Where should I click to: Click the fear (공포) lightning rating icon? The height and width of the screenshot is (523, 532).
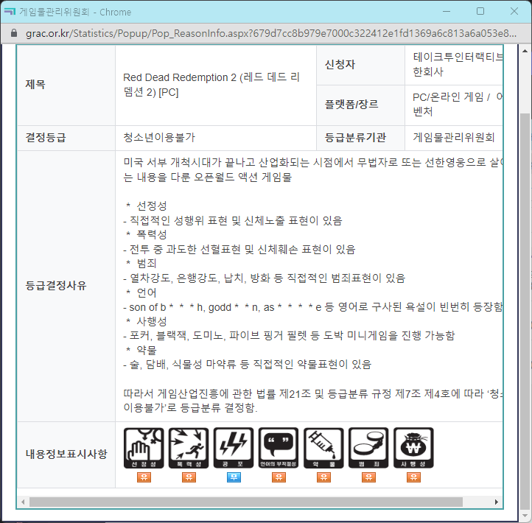click(x=234, y=448)
